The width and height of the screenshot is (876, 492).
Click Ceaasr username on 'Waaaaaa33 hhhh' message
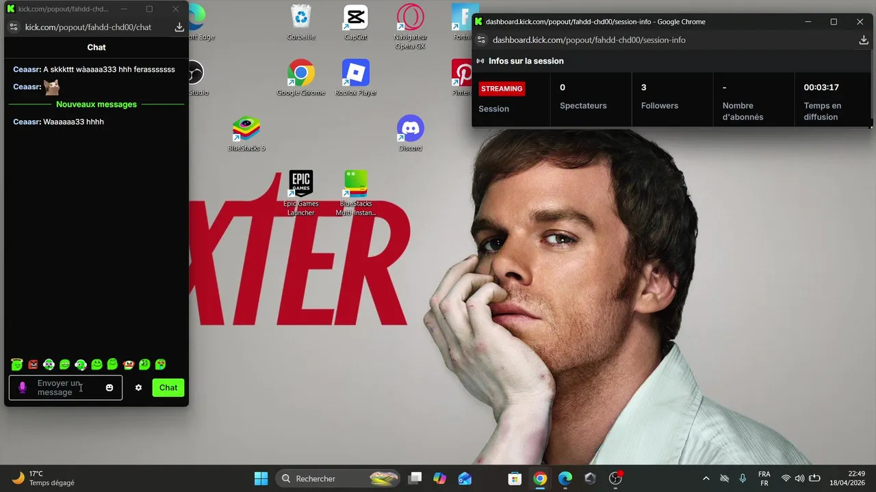pyautogui.click(x=27, y=122)
